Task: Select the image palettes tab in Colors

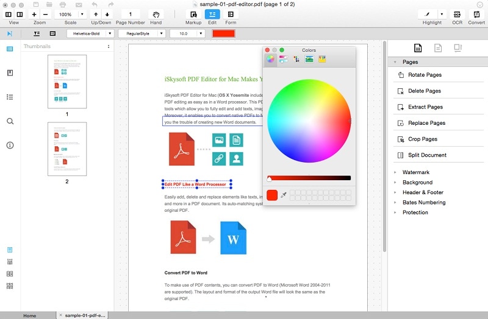Action: [x=309, y=59]
